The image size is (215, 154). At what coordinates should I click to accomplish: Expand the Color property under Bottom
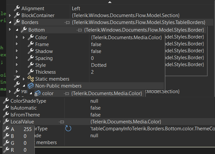click(23, 38)
